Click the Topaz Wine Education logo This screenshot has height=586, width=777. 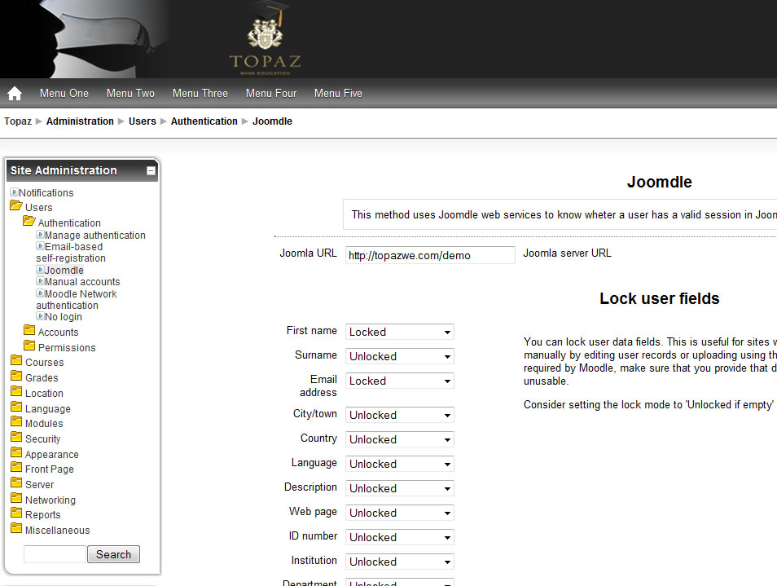point(265,41)
